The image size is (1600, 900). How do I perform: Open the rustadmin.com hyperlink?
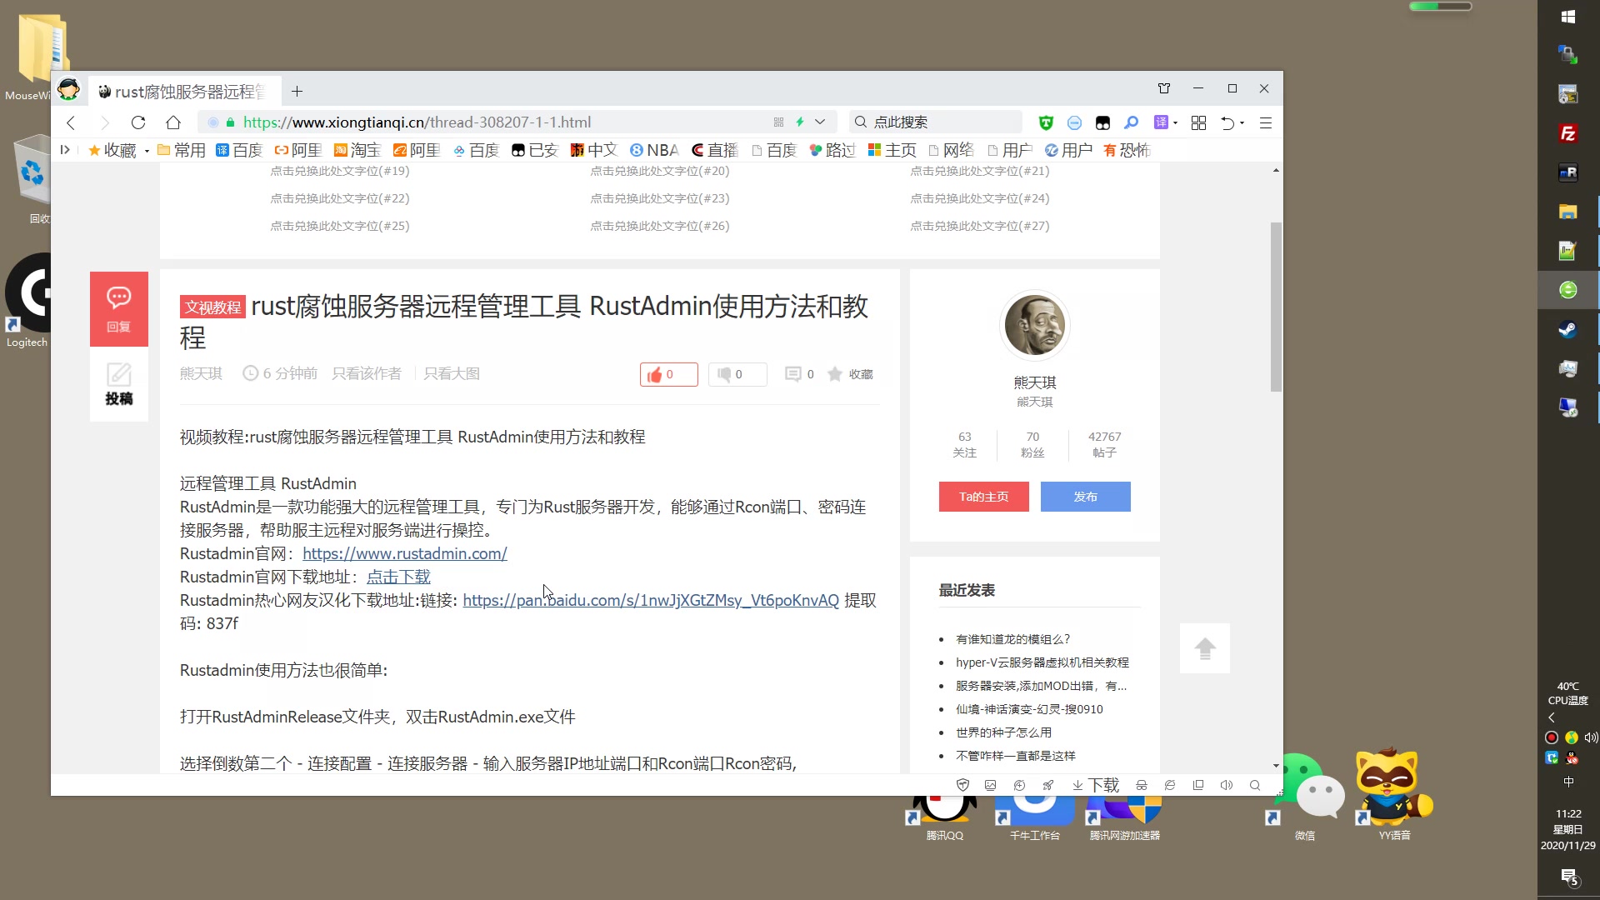[x=405, y=553]
